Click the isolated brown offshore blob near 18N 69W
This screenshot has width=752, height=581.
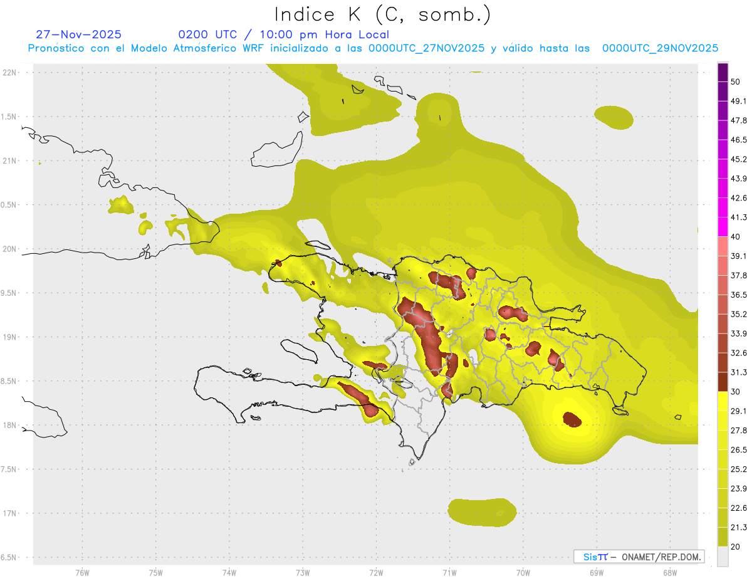573,419
